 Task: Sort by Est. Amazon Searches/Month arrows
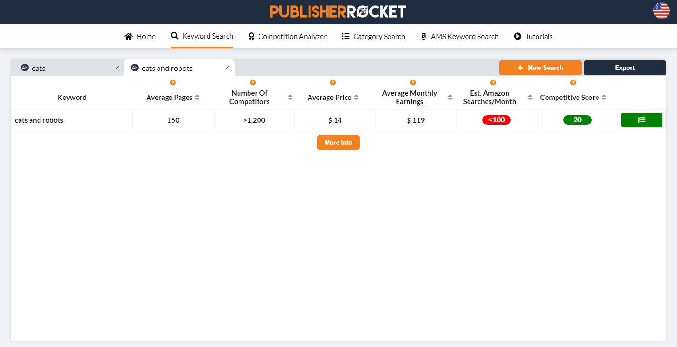coord(530,98)
